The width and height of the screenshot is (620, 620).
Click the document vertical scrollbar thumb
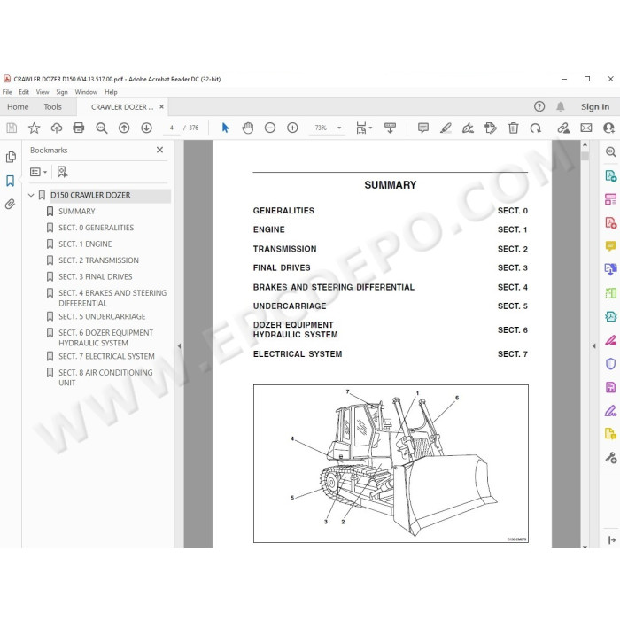pyautogui.click(x=585, y=156)
